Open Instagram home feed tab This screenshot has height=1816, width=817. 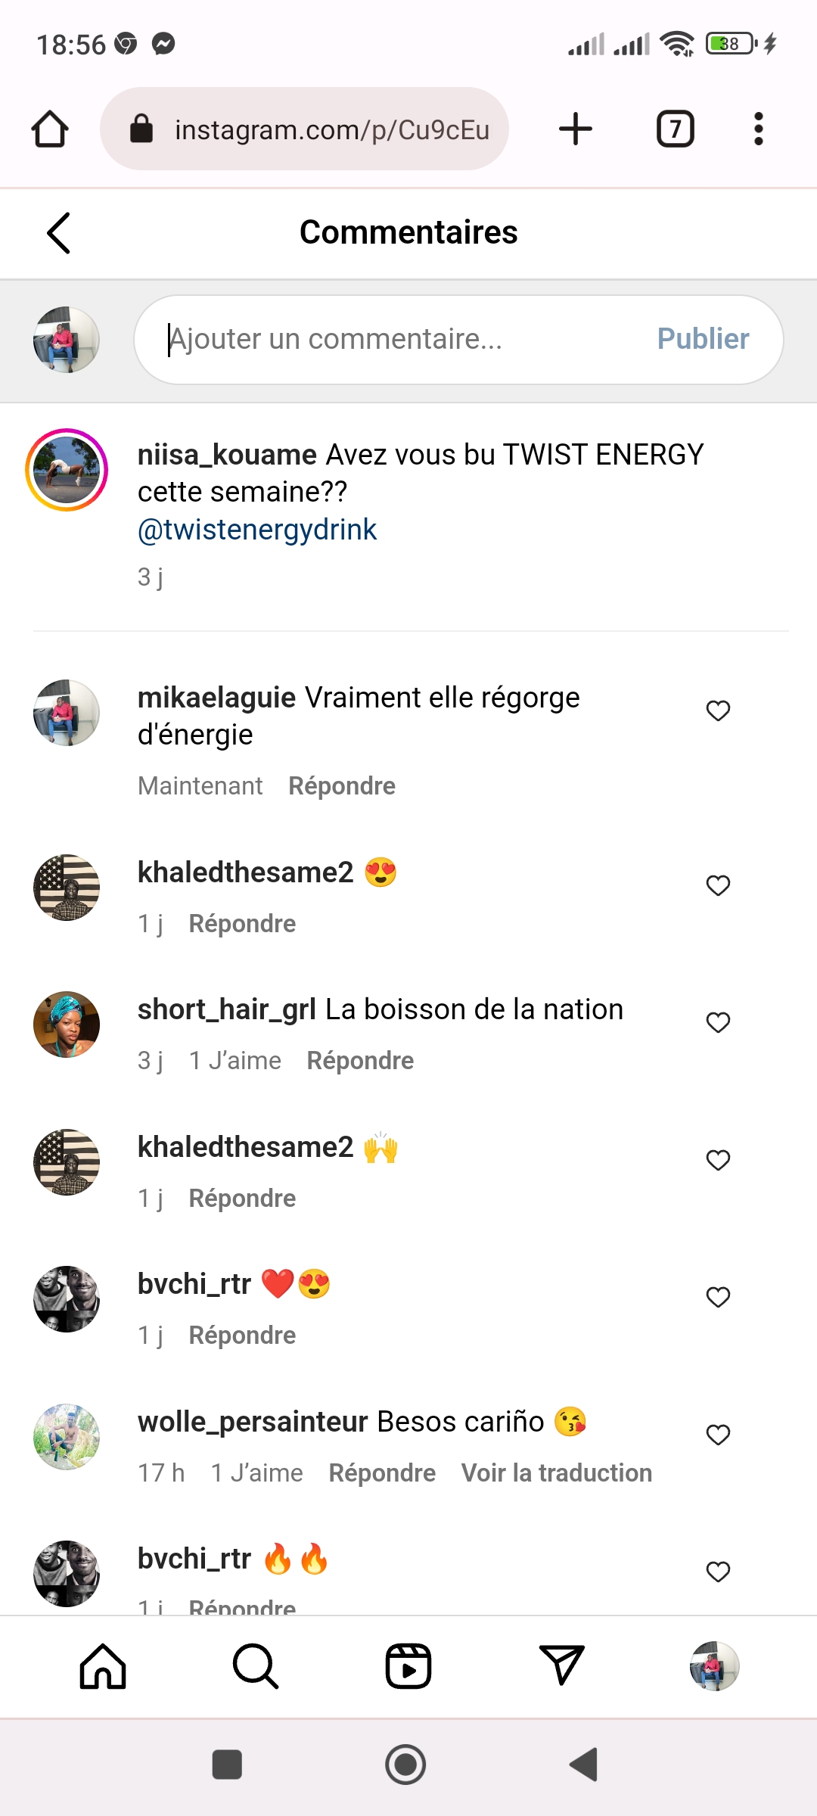coord(103,1666)
